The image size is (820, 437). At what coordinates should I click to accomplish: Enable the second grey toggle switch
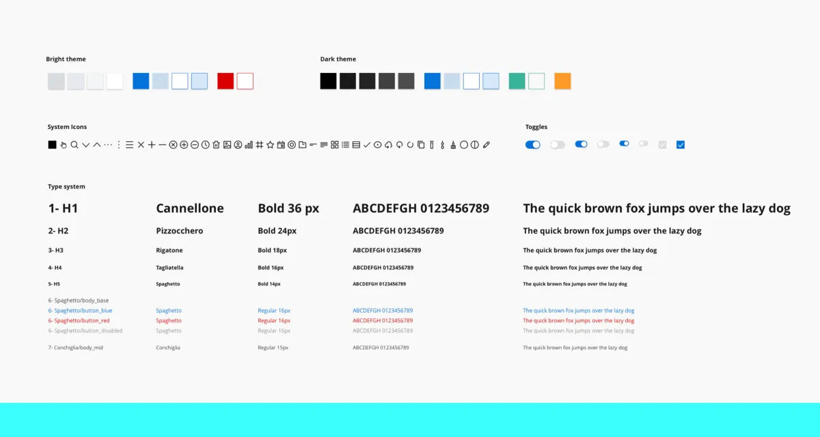[603, 144]
